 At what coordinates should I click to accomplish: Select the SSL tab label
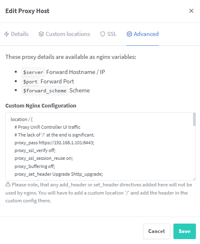(112, 34)
